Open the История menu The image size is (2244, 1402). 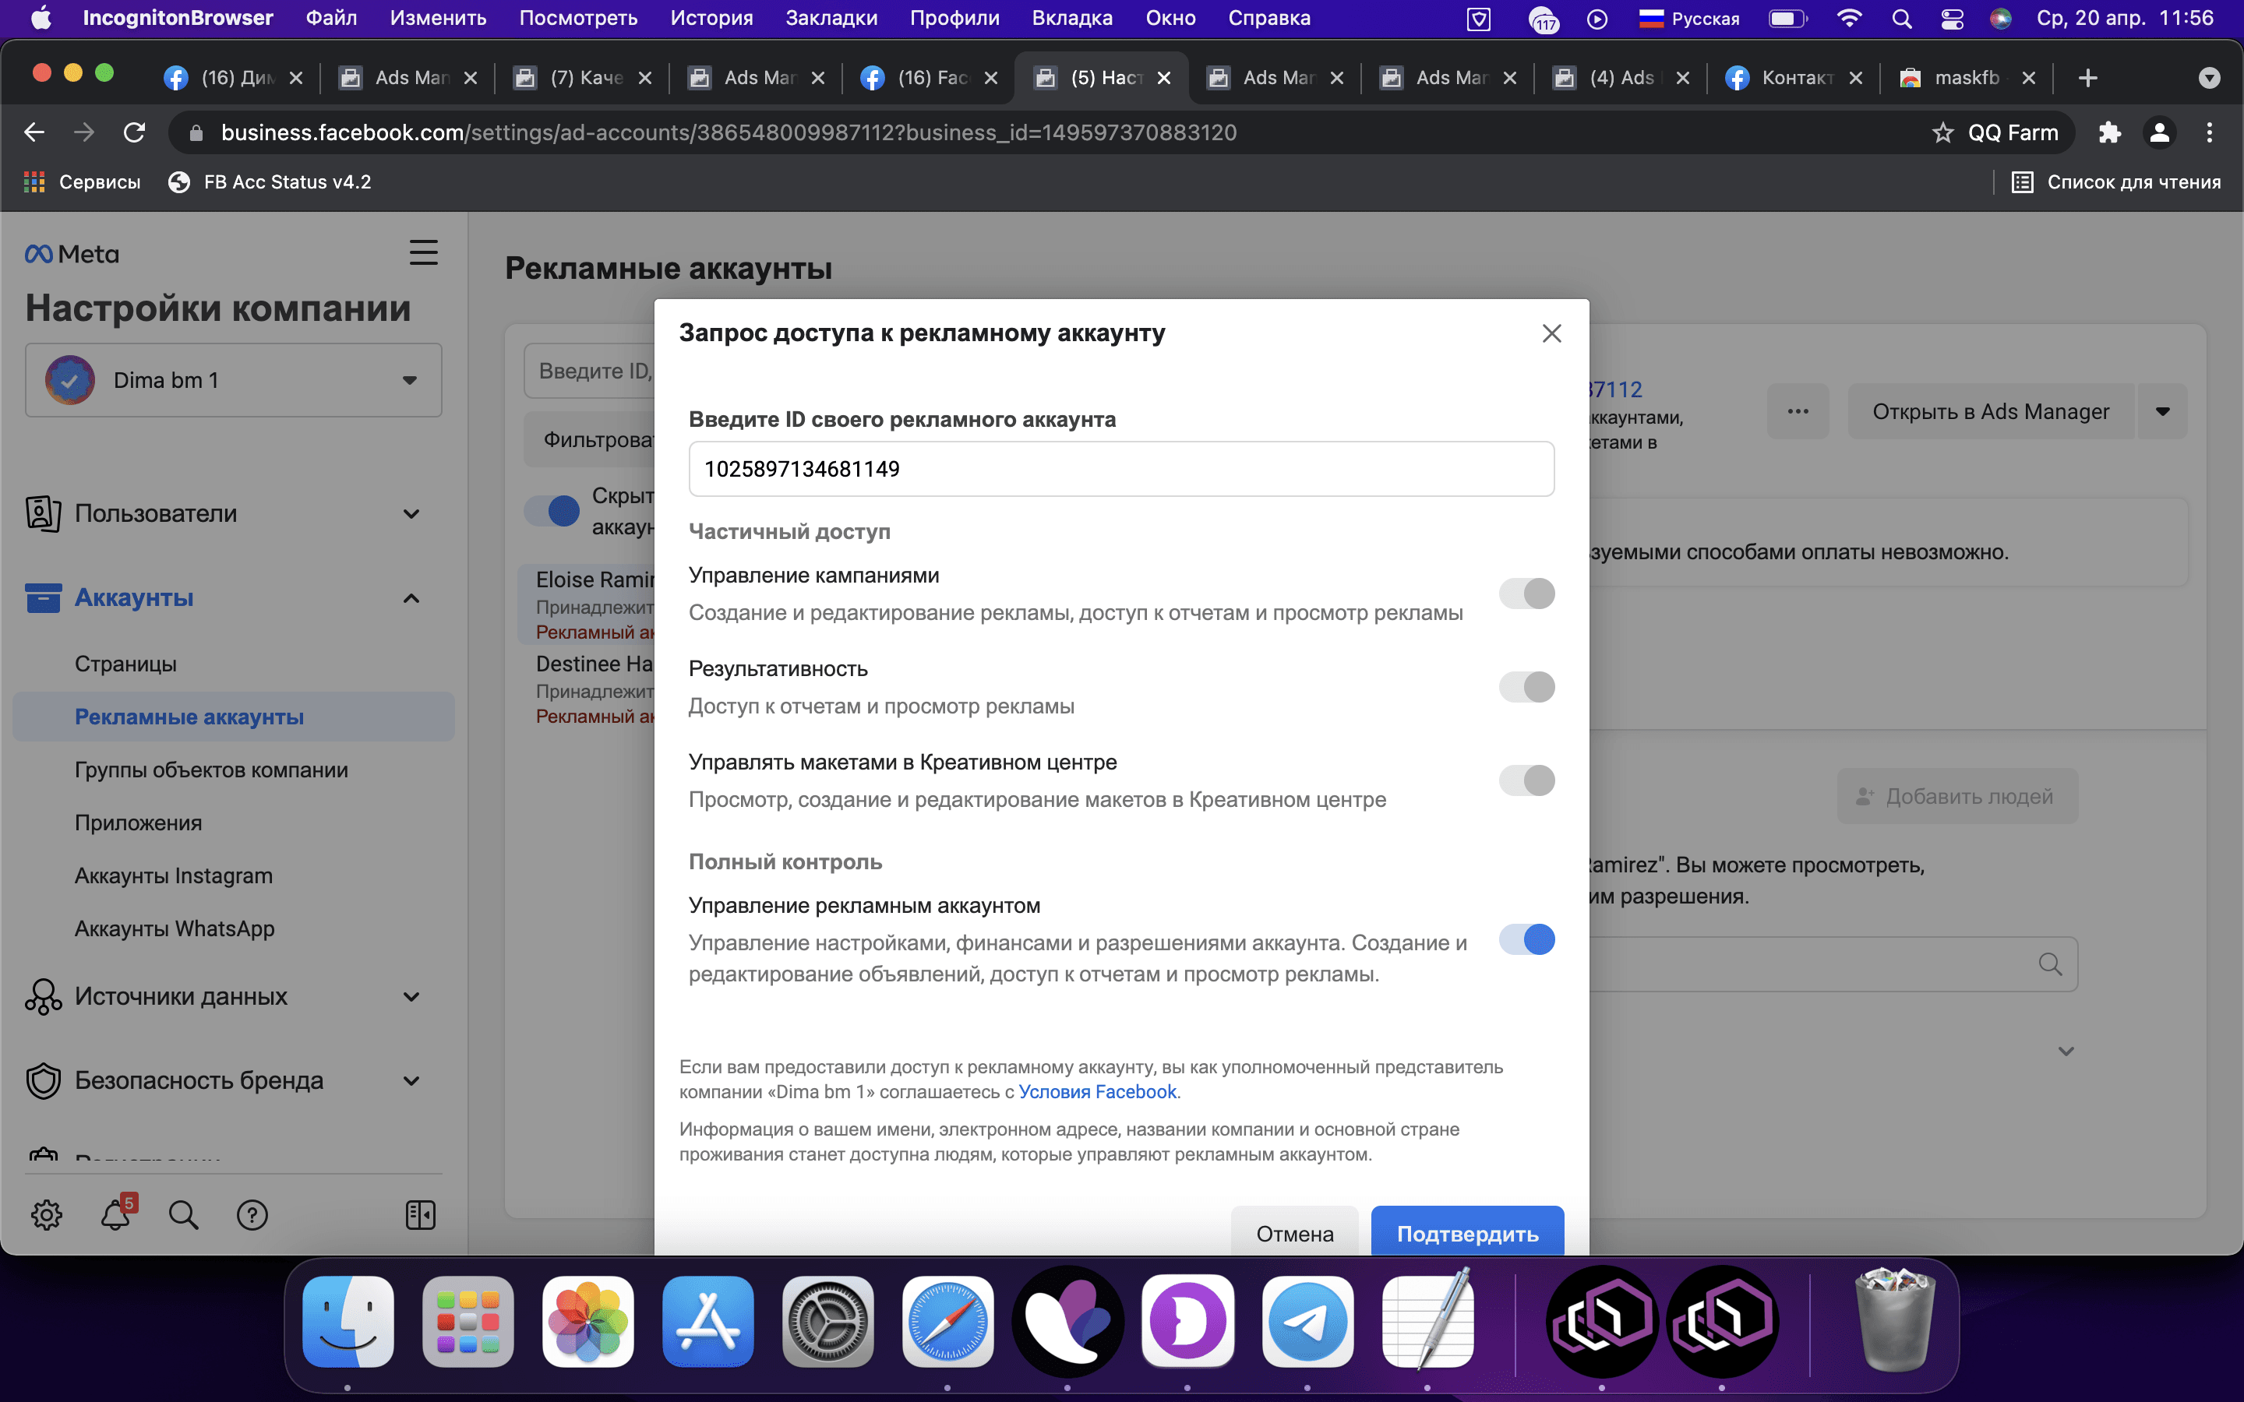click(711, 18)
